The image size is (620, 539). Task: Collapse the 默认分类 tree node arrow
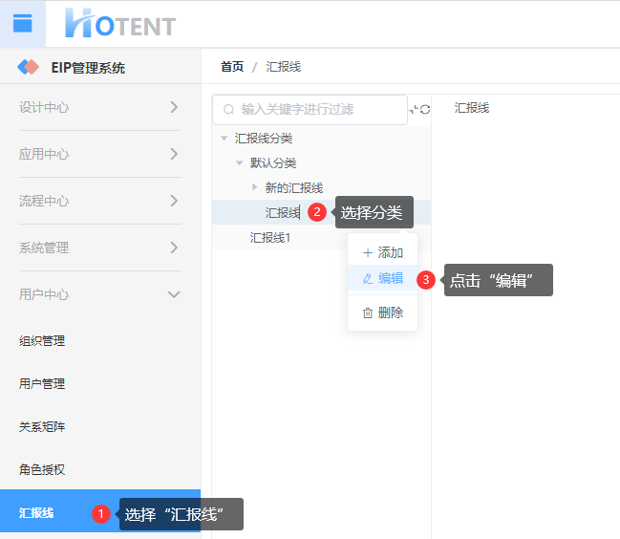239,162
